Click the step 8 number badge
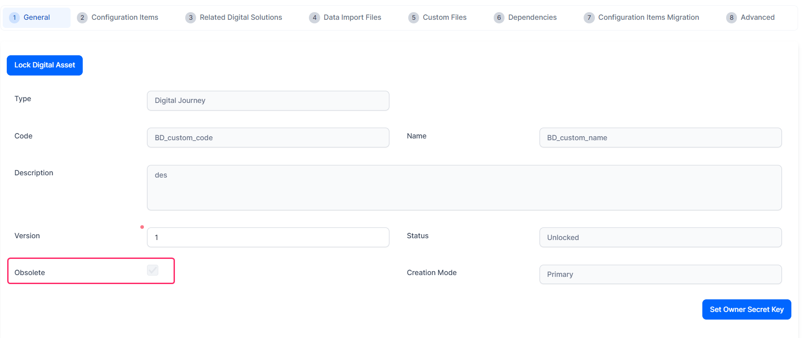Viewport: 808px width, 338px height. (732, 18)
